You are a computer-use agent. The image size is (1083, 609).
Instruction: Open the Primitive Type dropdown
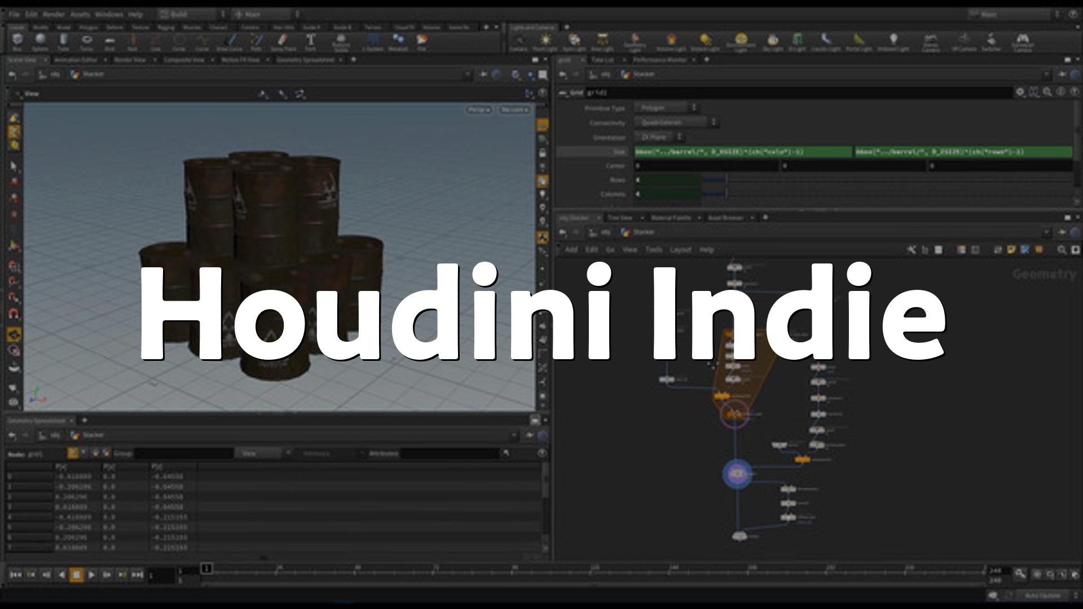tap(667, 107)
